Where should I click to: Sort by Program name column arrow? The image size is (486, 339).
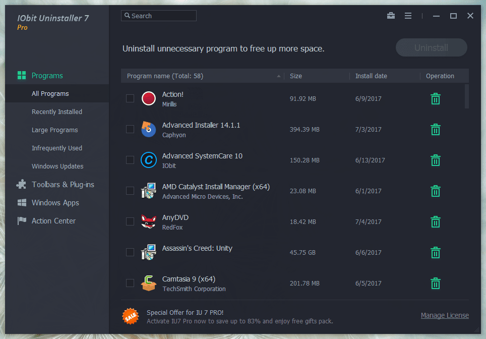pos(278,76)
